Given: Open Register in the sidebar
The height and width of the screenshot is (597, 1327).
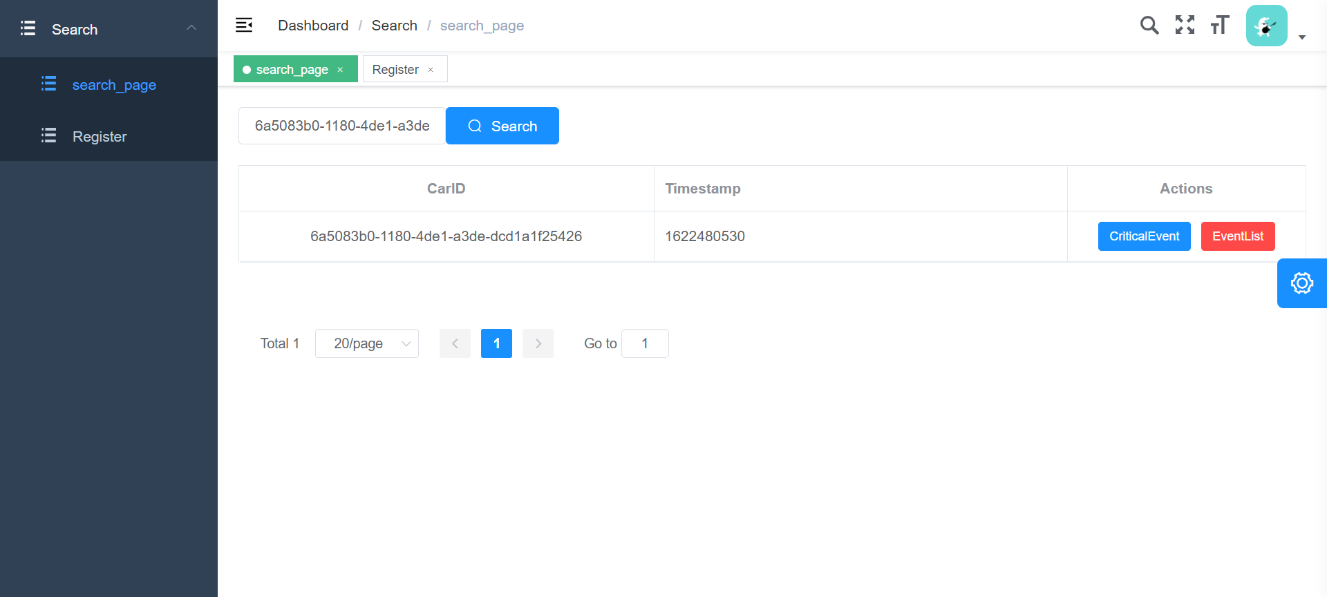Looking at the screenshot, I should pyautogui.click(x=109, y=137).
